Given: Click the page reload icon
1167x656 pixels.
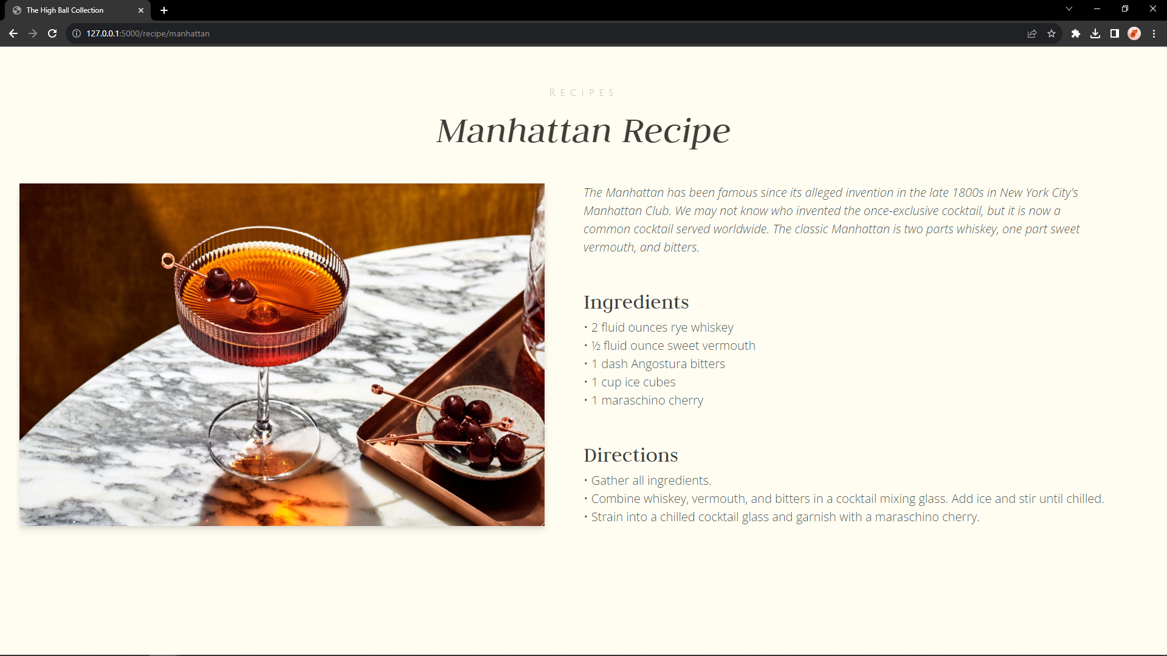Looking at the screenshot, I should tap(52, 33).
